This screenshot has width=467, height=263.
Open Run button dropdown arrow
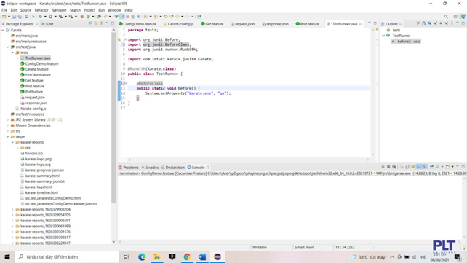click(55, 17)
